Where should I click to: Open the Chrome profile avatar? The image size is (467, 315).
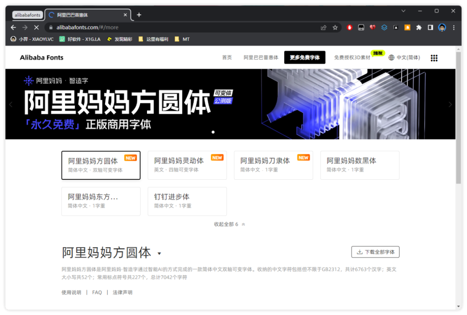click(442, 27)
